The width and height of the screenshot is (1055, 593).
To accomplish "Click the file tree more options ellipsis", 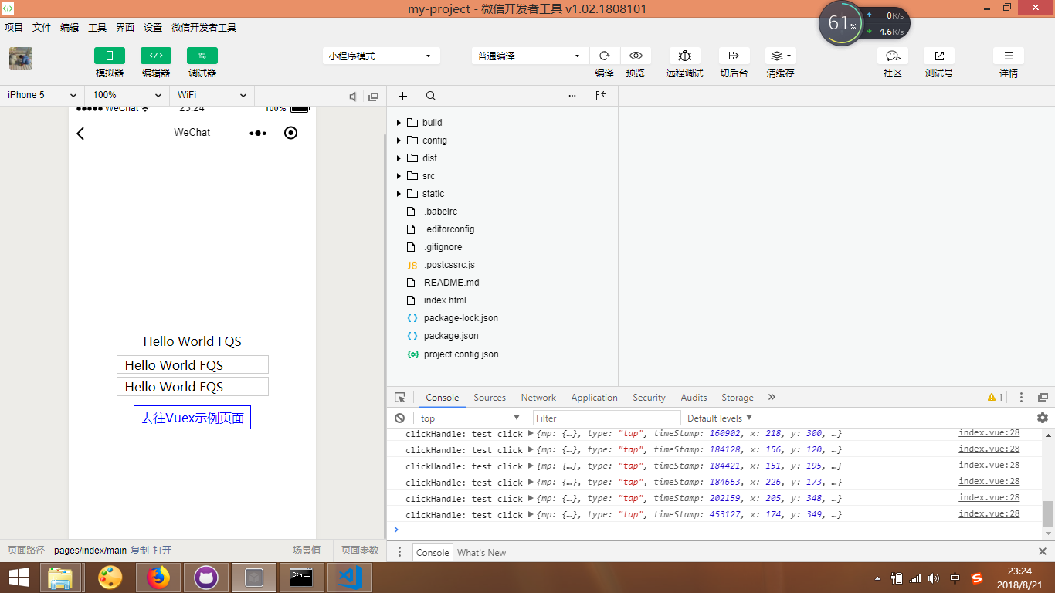I will [x=572, y=96].
